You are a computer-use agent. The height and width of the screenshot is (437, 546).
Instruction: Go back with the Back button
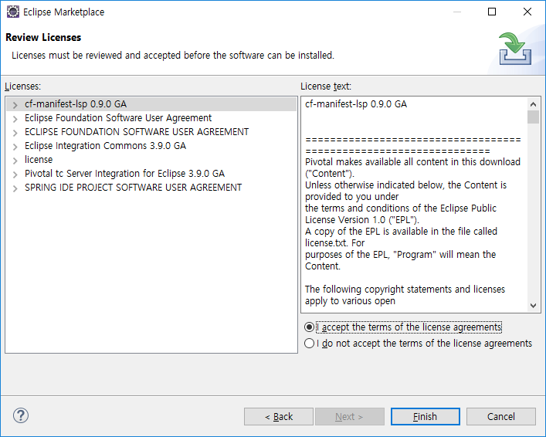[x=279, y=416]
